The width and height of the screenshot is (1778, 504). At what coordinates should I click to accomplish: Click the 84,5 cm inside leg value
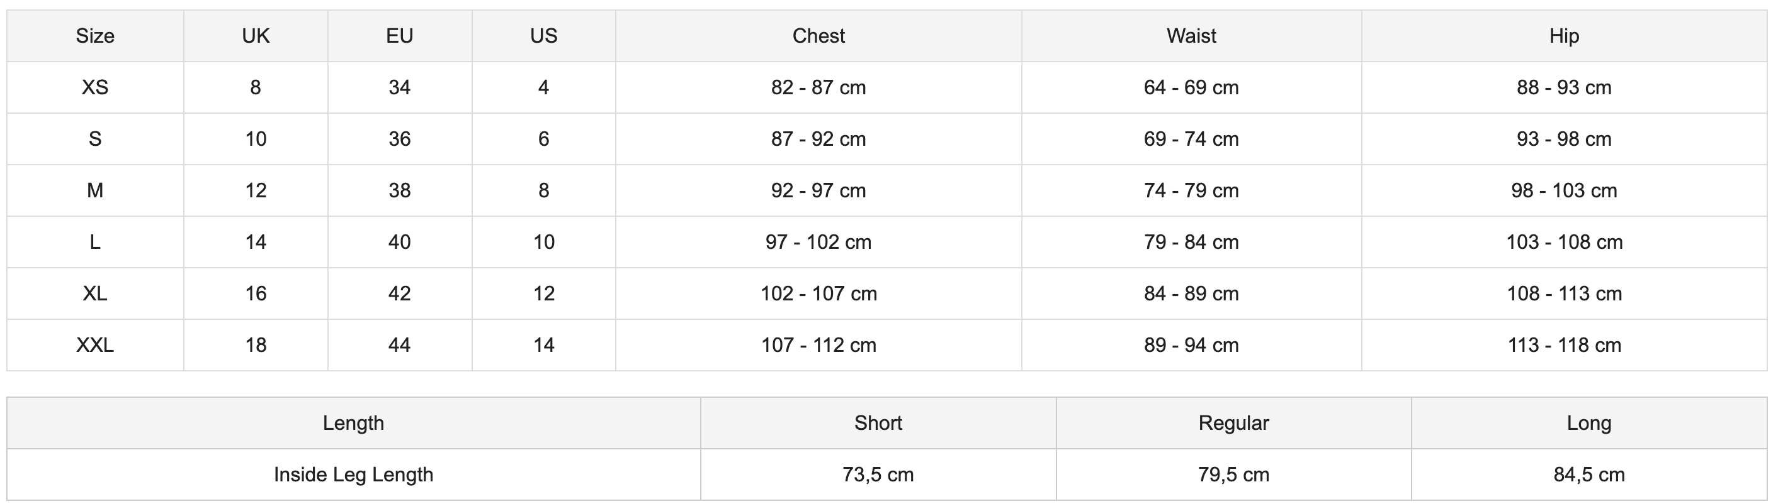point(1589,474)
